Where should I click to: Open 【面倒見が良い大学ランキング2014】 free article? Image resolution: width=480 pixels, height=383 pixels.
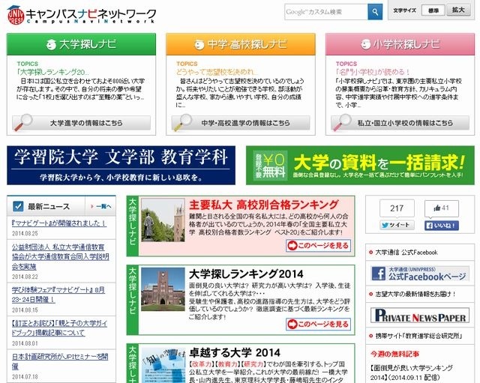click(412, 373)
